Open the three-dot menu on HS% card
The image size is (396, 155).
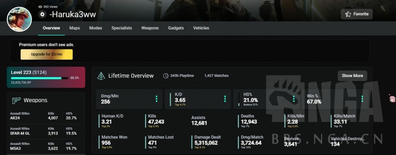click(x=294, y=99)
